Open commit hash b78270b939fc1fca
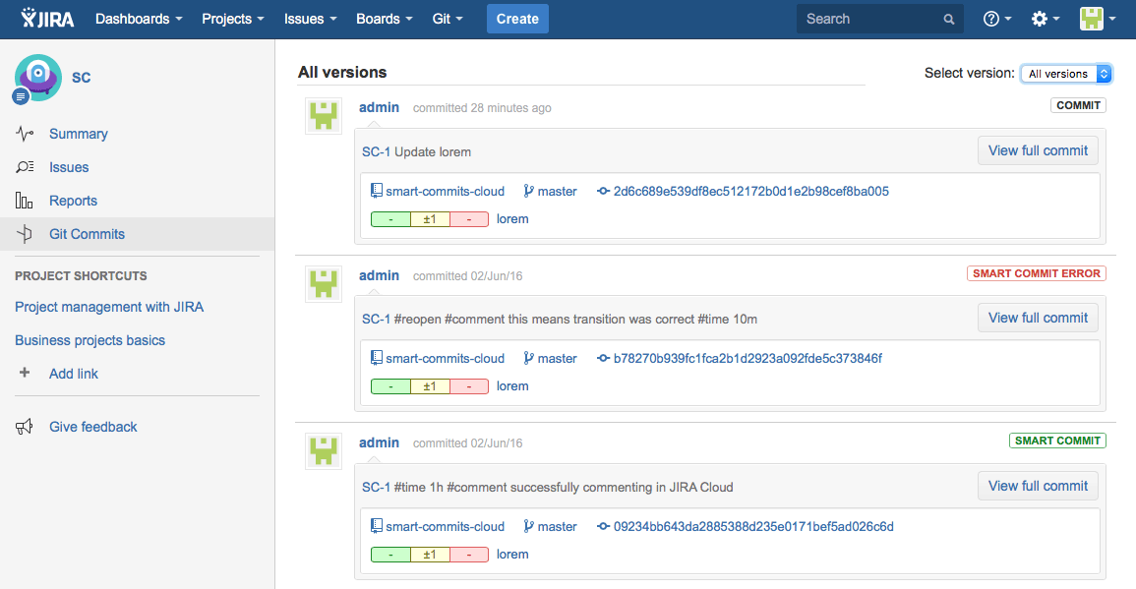This screenshot has width=1136, height=589. tap(747, 359)
